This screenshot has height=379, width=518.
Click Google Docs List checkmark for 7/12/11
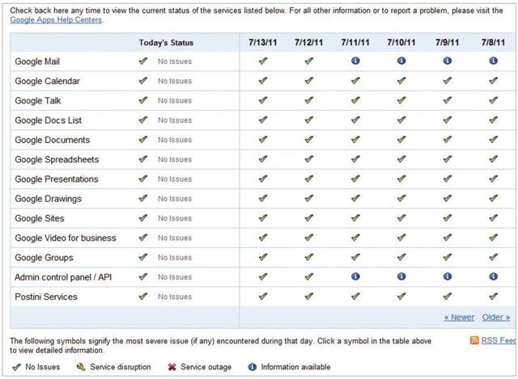click(309, 120)
